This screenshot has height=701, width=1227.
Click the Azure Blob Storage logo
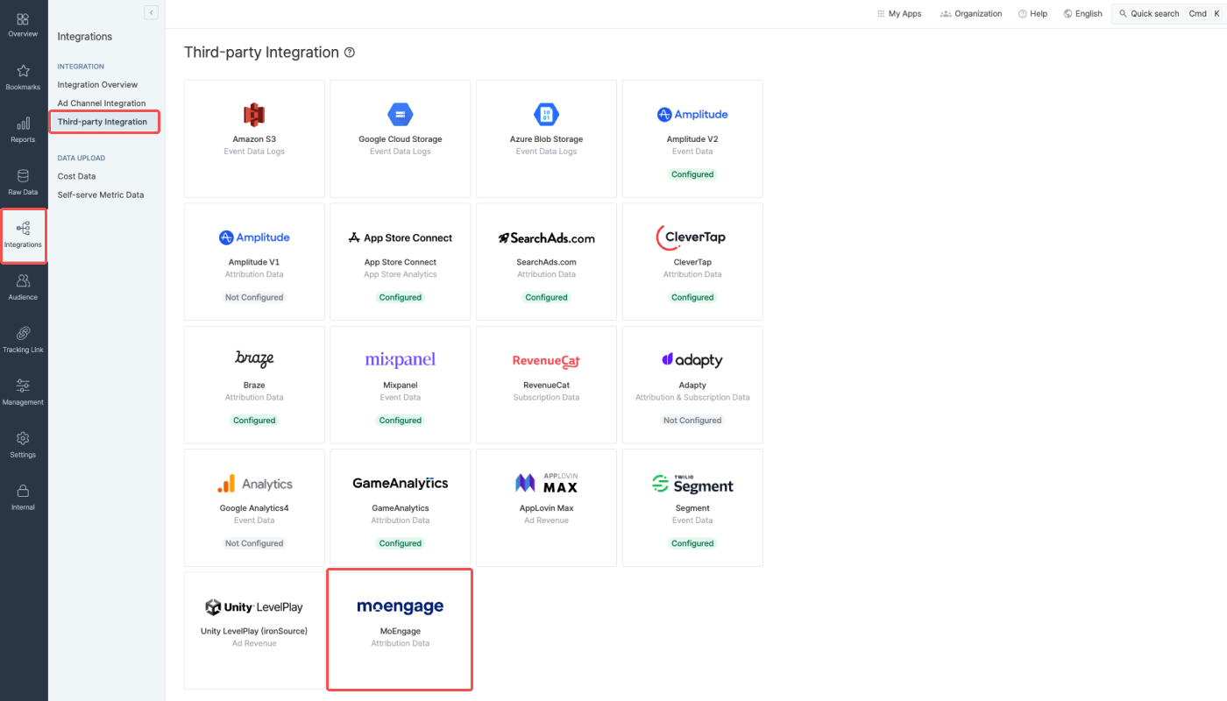point(546,114)
